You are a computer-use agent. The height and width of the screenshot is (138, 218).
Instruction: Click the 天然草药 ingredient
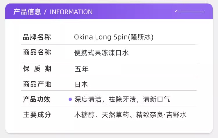coord(115,115)
